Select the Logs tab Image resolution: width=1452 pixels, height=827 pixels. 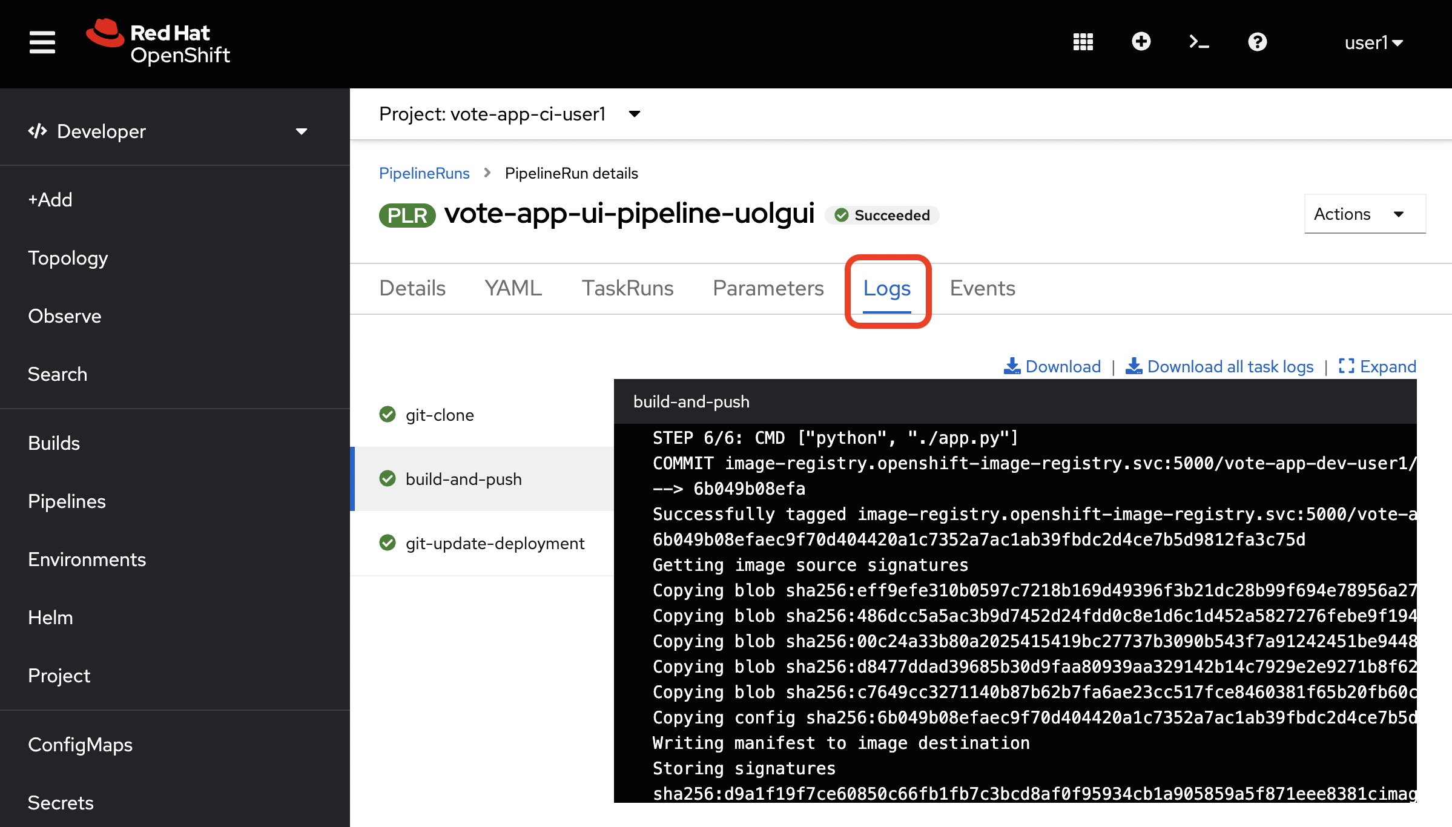(x=886, y=289)
